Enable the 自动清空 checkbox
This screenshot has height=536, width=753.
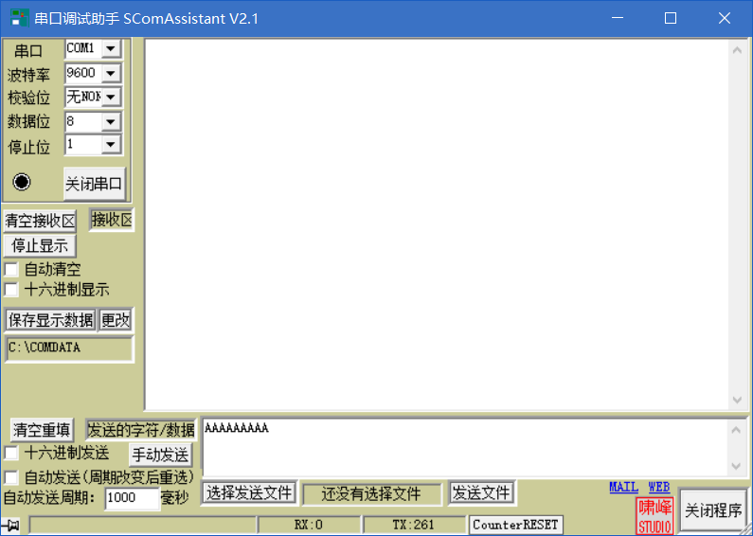[x=10, y=269]
